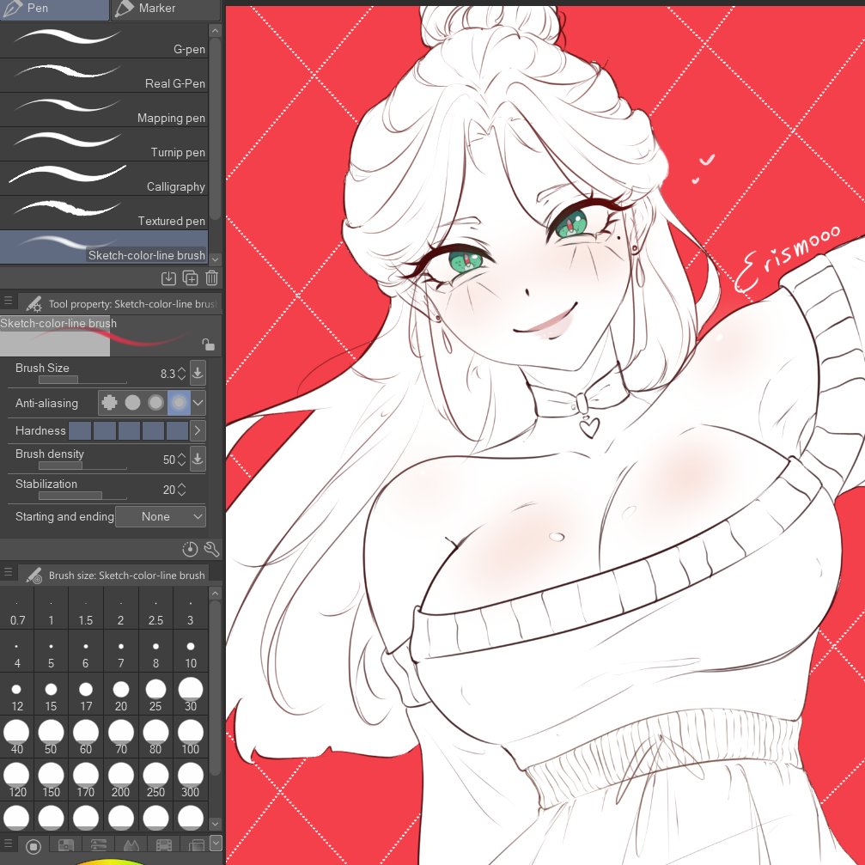
Task: Adjust the Brush density slider
Action: (x=82, y=466)
